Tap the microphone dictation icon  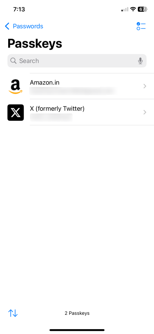click(140, 61)
